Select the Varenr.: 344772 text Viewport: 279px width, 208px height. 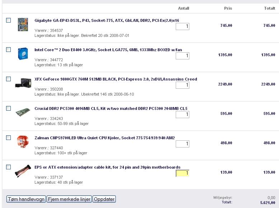pos(48,60)
